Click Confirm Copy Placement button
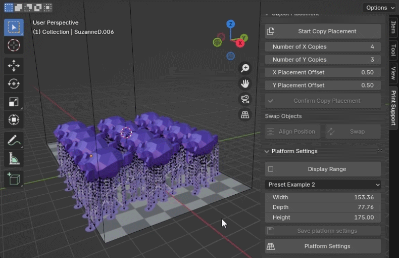399x258 pixels. click(323, 101)
